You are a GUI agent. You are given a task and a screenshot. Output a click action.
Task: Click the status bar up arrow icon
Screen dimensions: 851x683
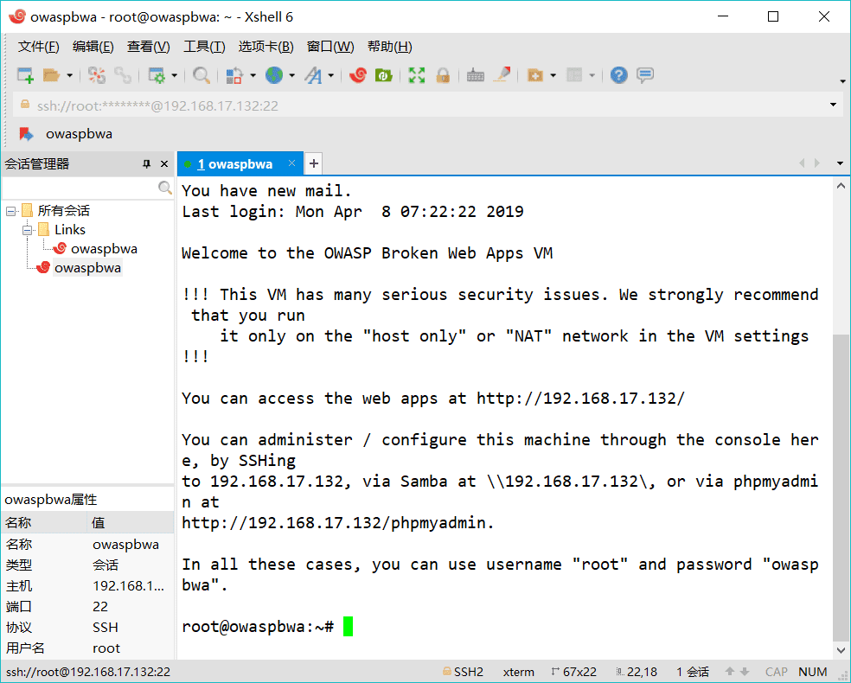[x=730, y=672]
